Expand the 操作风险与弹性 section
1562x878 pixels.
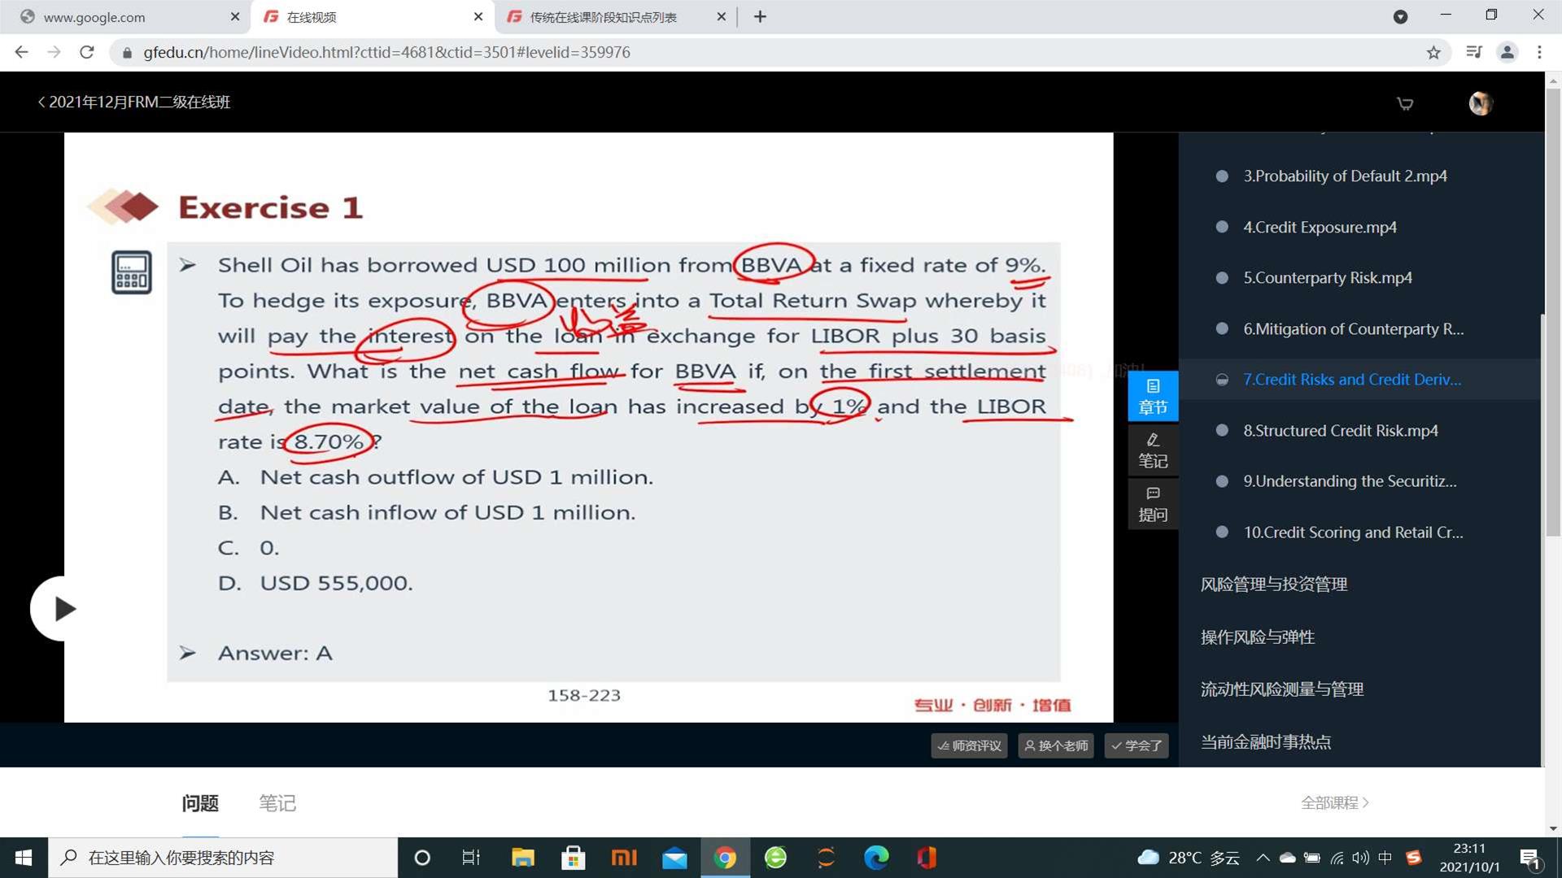[1257, 637]
